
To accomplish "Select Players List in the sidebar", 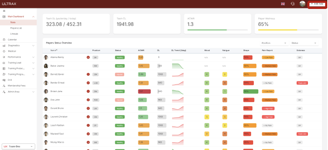I will tap(16, 28).
